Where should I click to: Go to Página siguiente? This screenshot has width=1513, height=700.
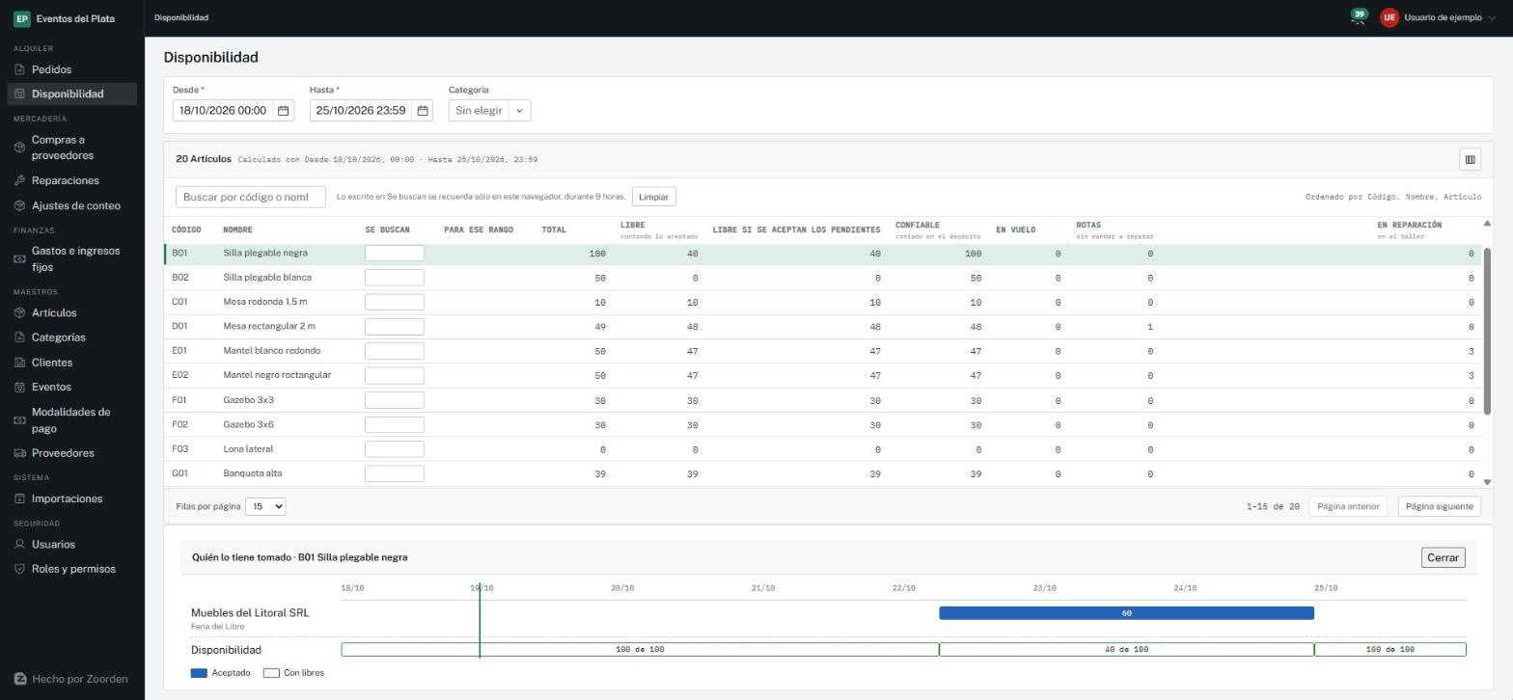(x=1439, y=506)
